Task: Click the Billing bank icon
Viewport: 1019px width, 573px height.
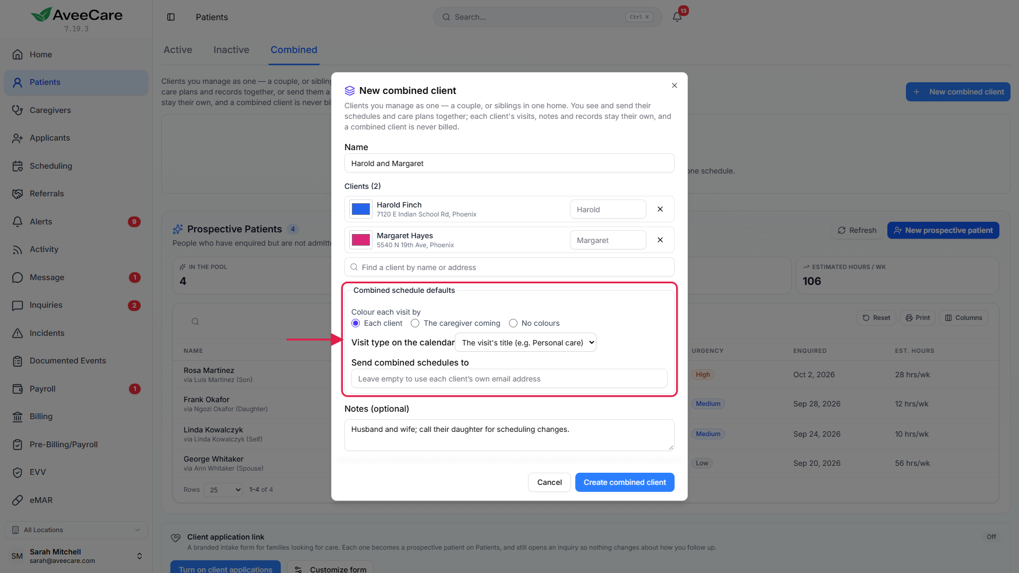Action: 18,416
